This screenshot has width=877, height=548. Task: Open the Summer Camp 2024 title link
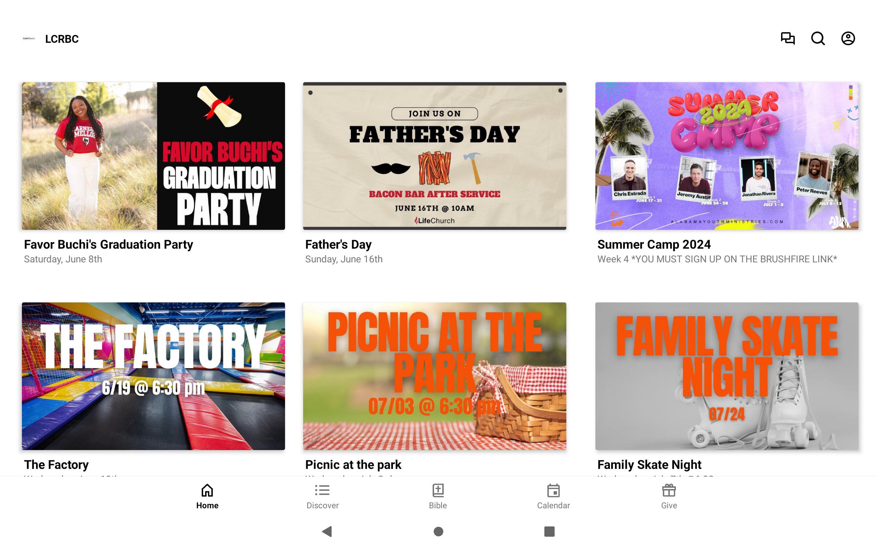click(x=654, y=244)
